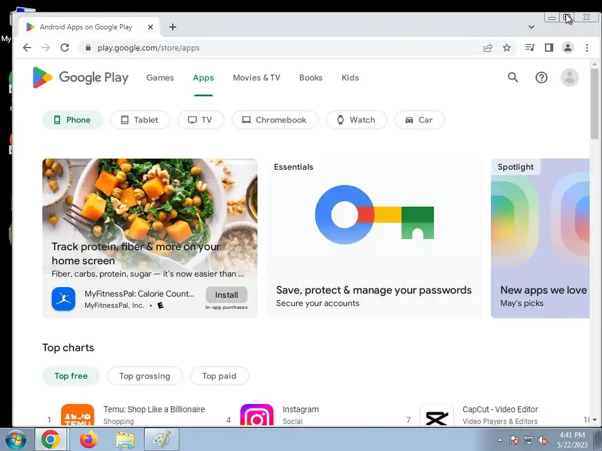Image resolution: width=602 pixels, height=451 pixels.
Task: Go back to previous page in Chrome
Action: [x=27, y=48]
